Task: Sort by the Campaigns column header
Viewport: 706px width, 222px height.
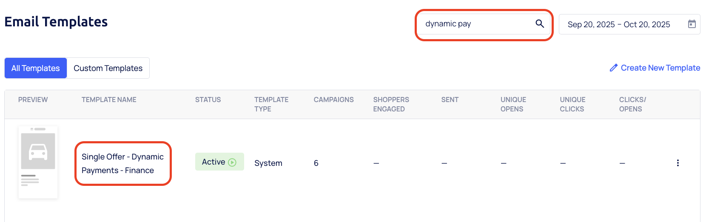Action: [x=333, y=100]
